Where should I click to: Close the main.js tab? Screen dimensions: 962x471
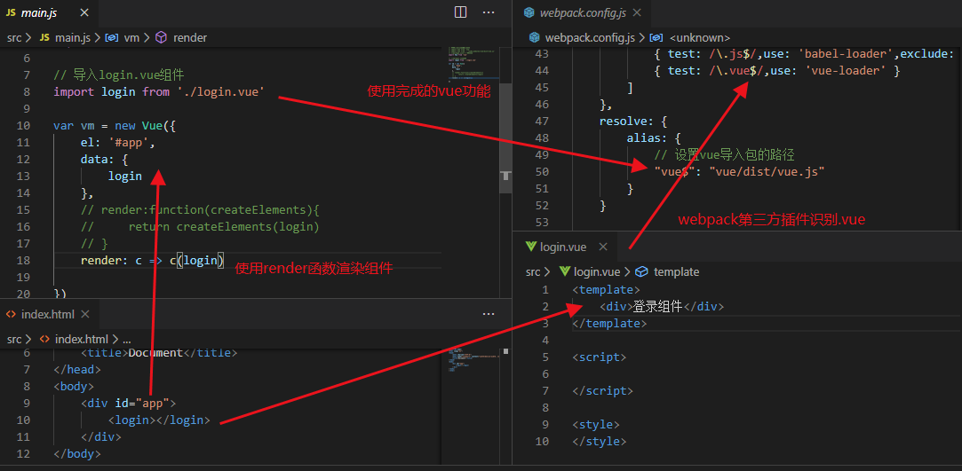tap(84, 12)
